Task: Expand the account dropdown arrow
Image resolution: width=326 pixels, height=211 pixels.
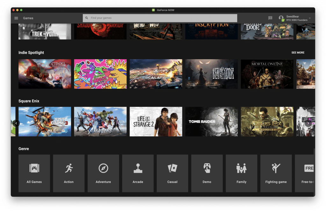Action: [x=310, y=18]
